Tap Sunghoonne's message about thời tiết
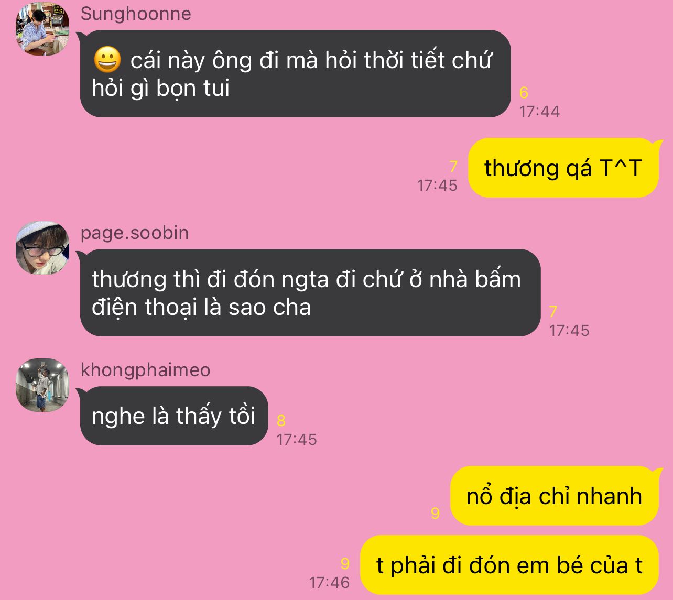The width and height of the screenshot is (673, 600). (x=295, y=73)
